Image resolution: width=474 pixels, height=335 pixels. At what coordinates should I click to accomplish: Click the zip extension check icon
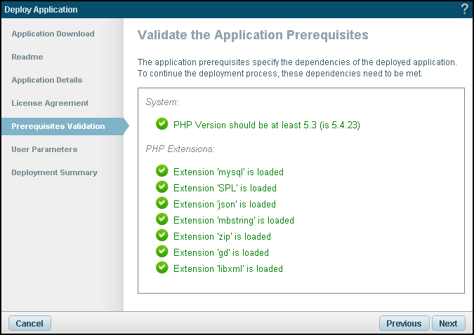point(162,235)
